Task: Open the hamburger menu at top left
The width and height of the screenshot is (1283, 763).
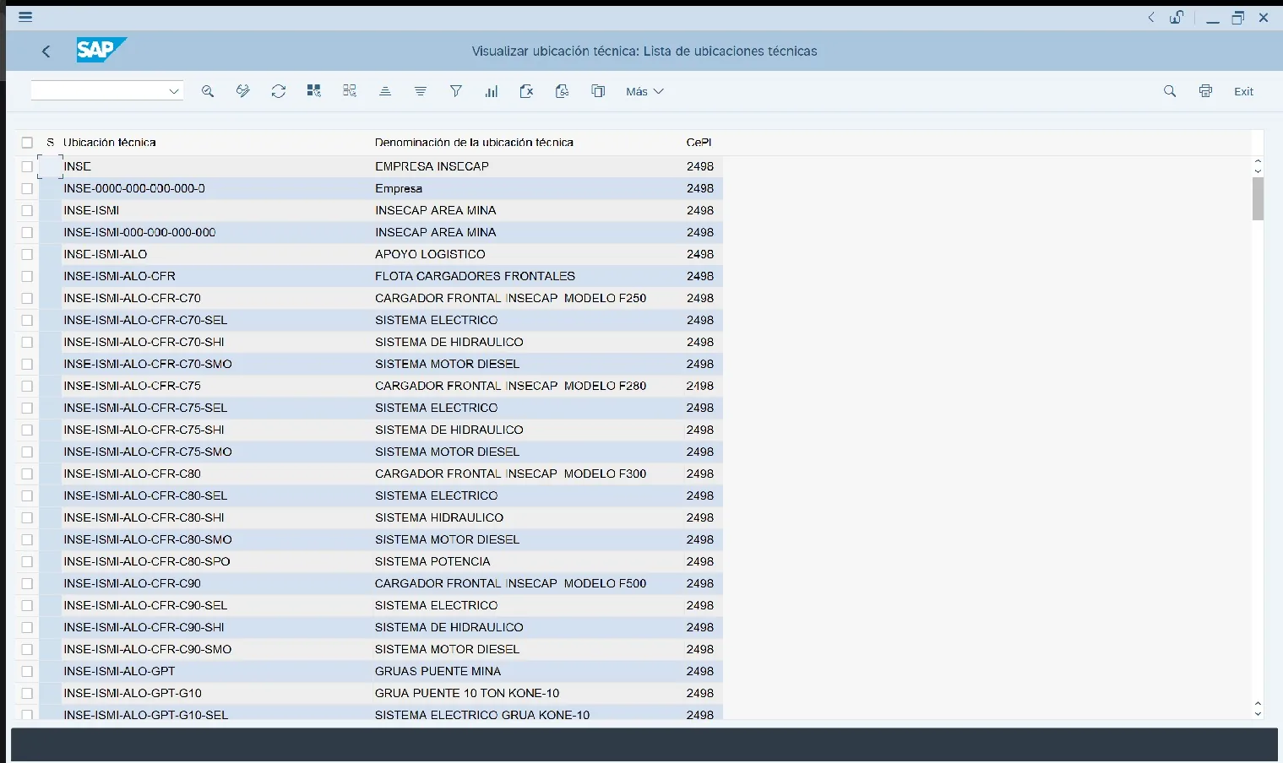Action: click(25, 17)
